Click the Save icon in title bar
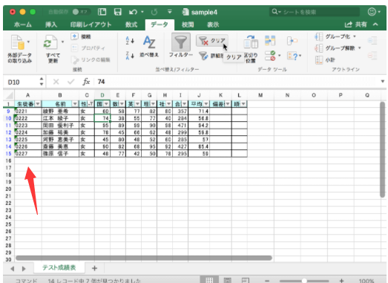This screenshot has width=388, height=283. (117, 12)
